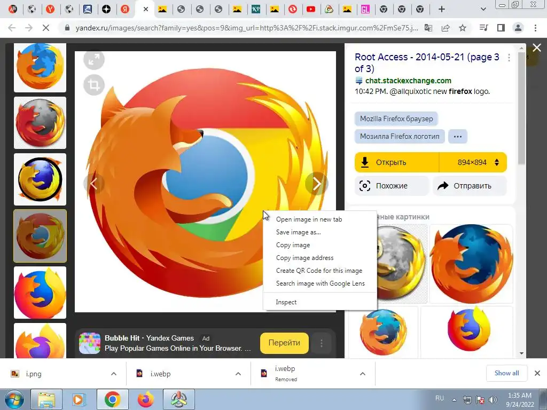Click the browser back arrow
Image resolution: width=547 pixels, height=410 pixels.
(12, 28)
